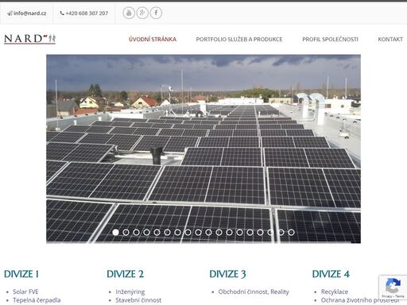Click Obchodní činnost, Reality link

pos(254,291)
